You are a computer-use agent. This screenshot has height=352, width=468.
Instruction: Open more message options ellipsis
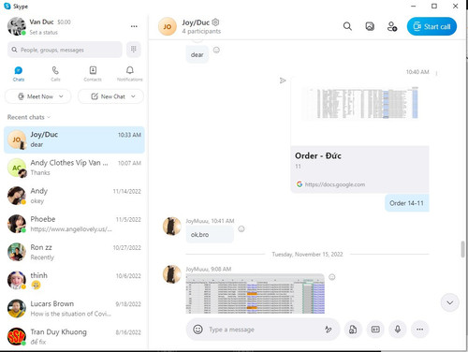[419, 330]
